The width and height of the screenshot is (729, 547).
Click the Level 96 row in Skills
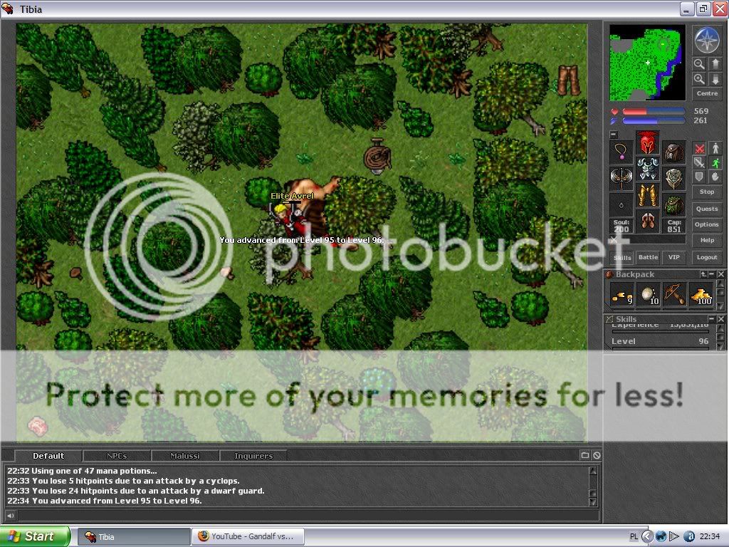tap(660, 341)
